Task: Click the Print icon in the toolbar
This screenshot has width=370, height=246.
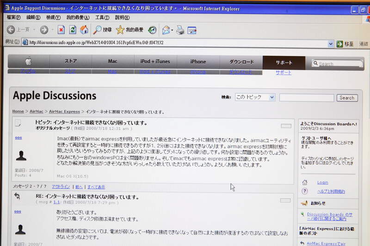Action: [x=180, y=30]
